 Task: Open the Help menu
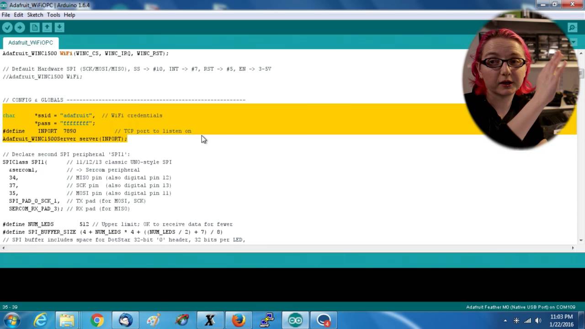pyautogui.click(x=69, y=15)
